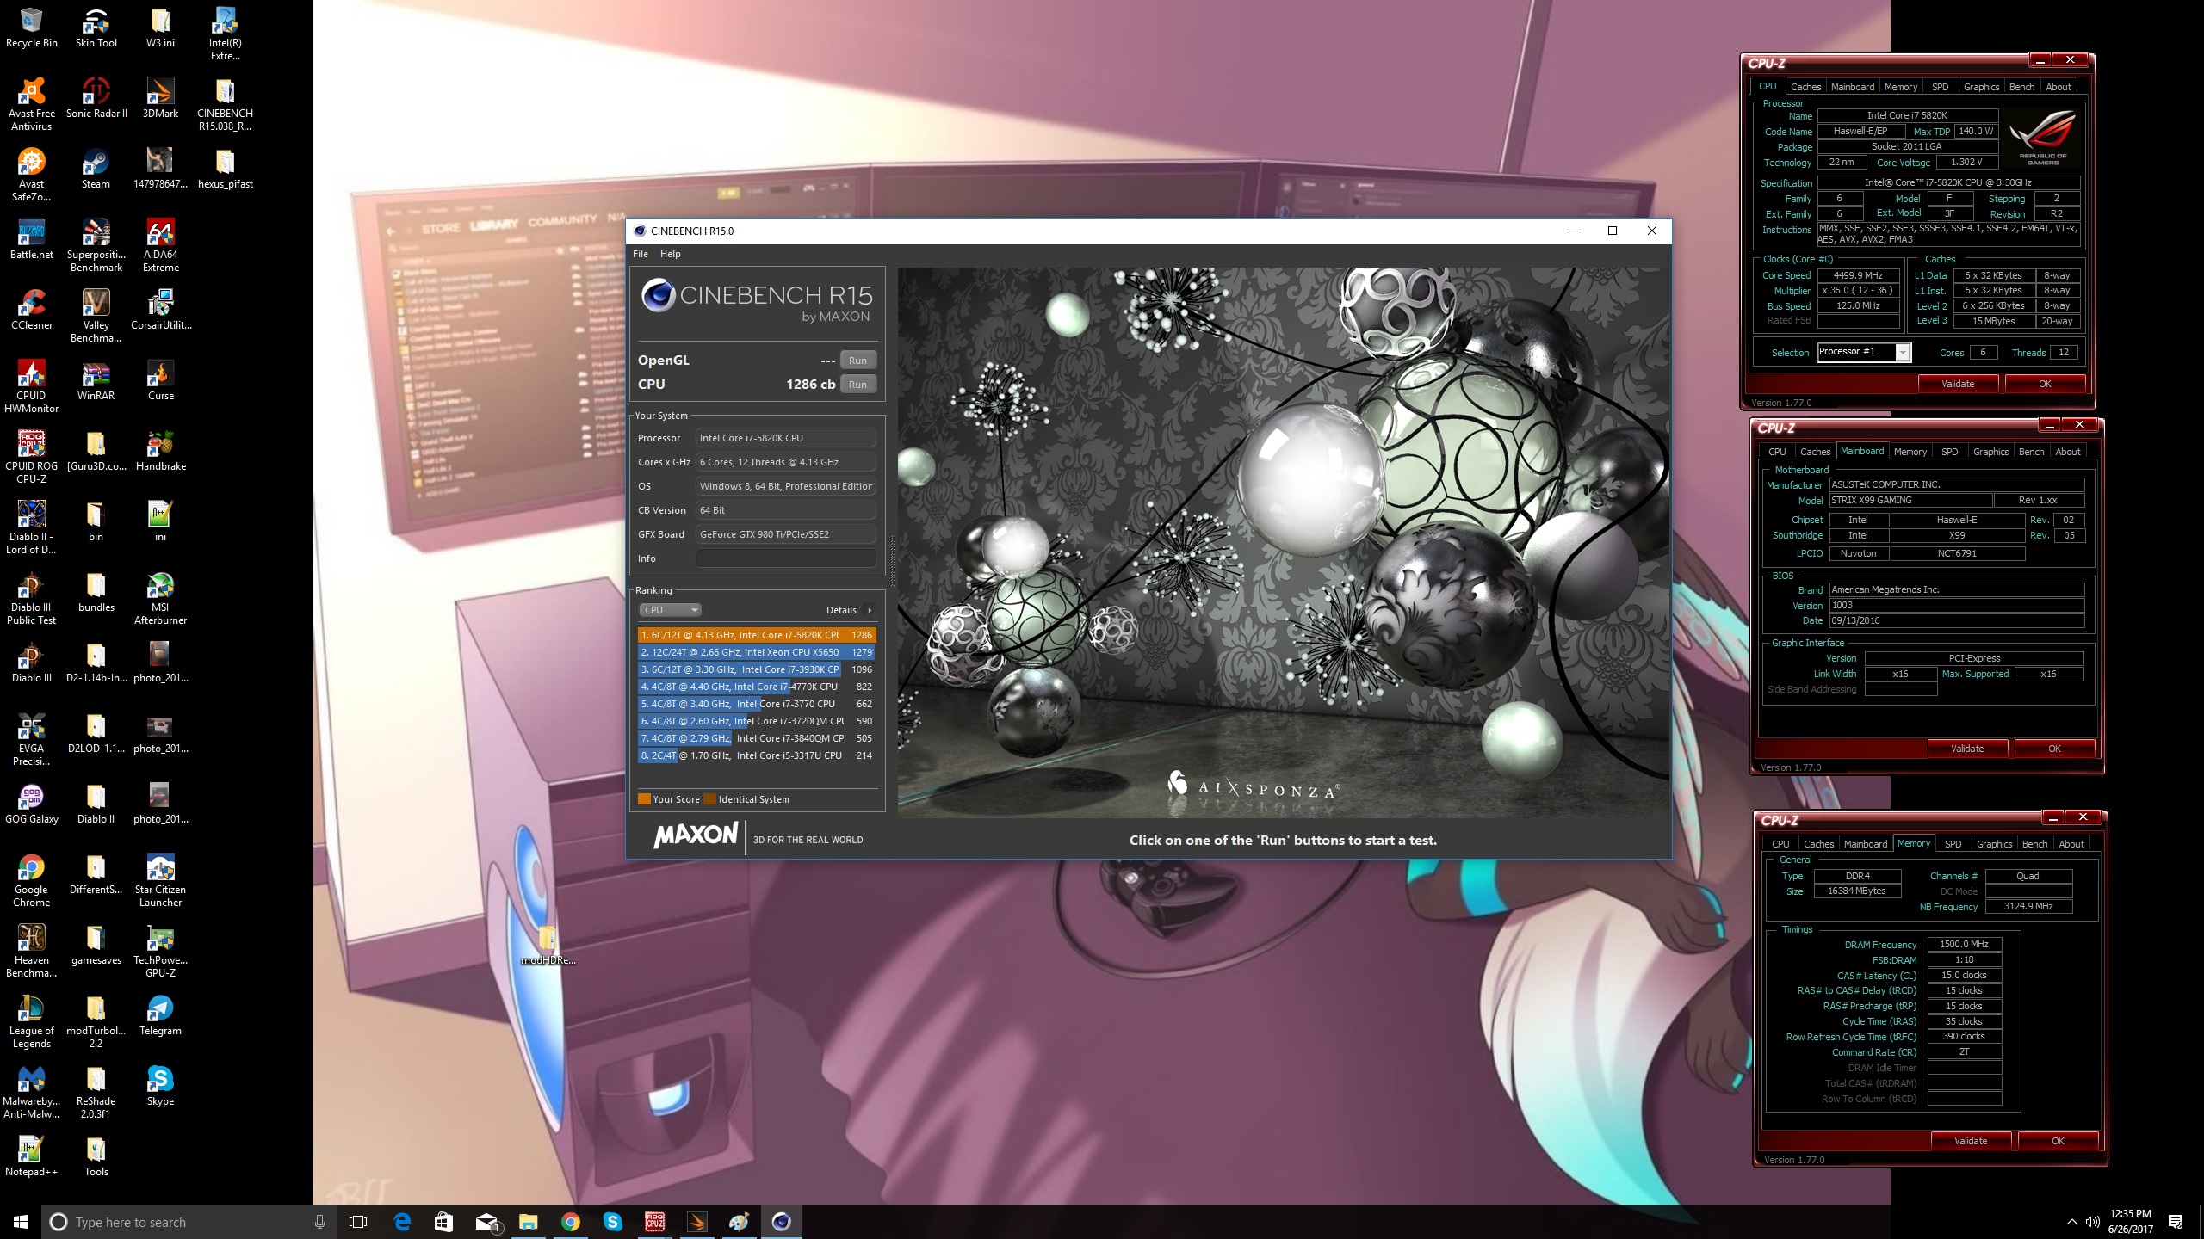The height and width of the screenshot is (1239, 2204).
Task: Open the modHDRe folder on the desktop
Action: (x=548, y=945)
